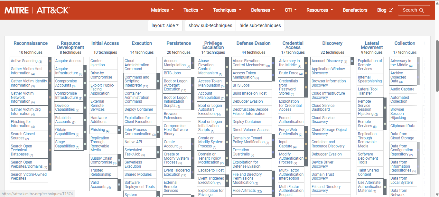Screen dimensions: 439x197
Task: Expand Gather Victim Host Information sub-techniques handle
Action: pyautogui.click(x=50, y=71)
